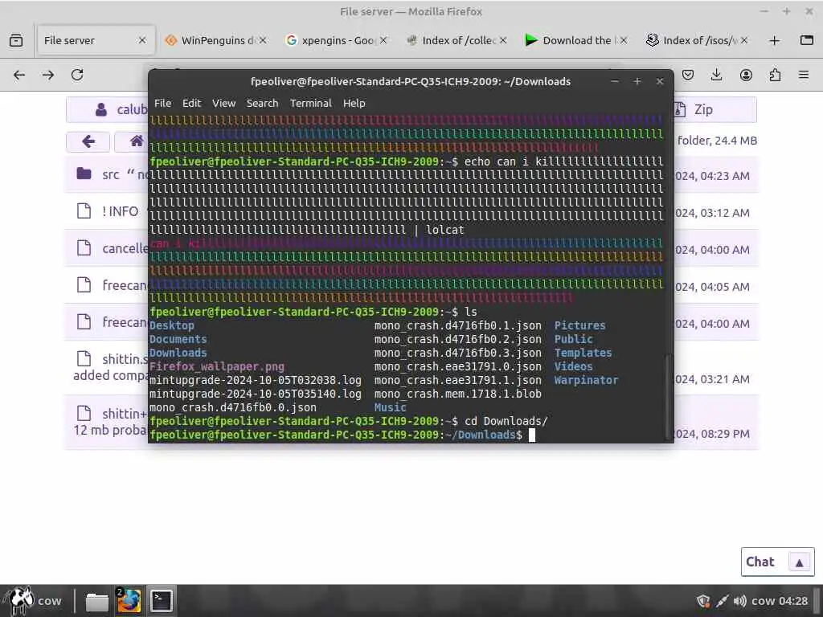The height and width of the screenshot is (617, 823).
Task: Open the Chat panel label
Action: 760,562
